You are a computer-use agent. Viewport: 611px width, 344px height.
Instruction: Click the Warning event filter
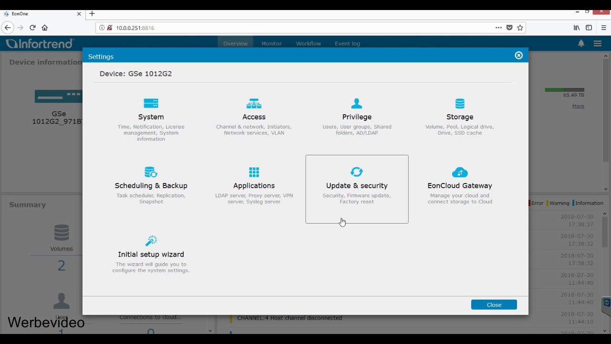click(x=558, y=203)
